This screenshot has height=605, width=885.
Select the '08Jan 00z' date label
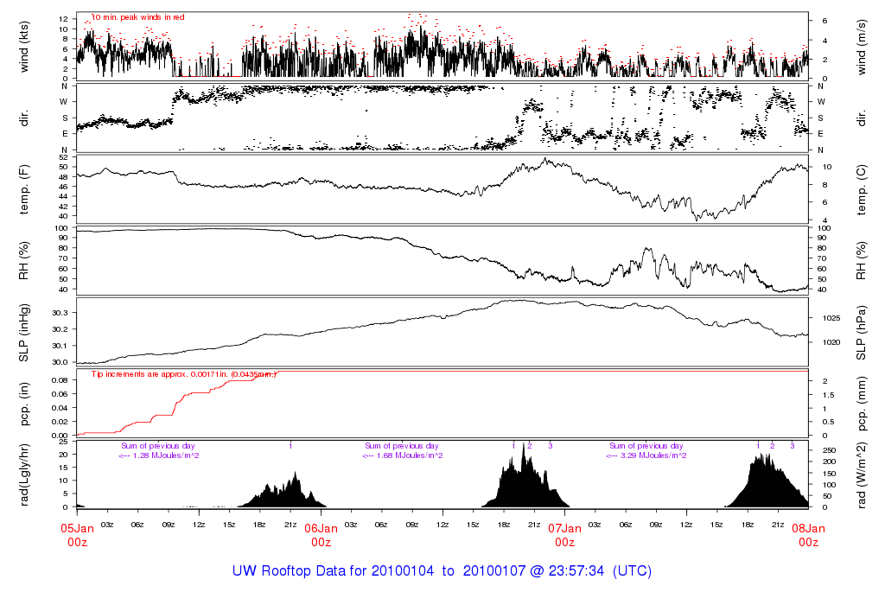tap(808, 535)
